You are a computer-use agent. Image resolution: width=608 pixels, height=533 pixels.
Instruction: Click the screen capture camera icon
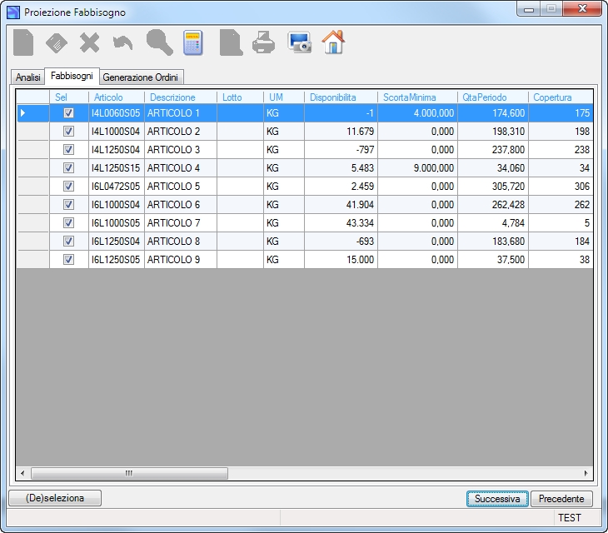[x=299, y=42]
